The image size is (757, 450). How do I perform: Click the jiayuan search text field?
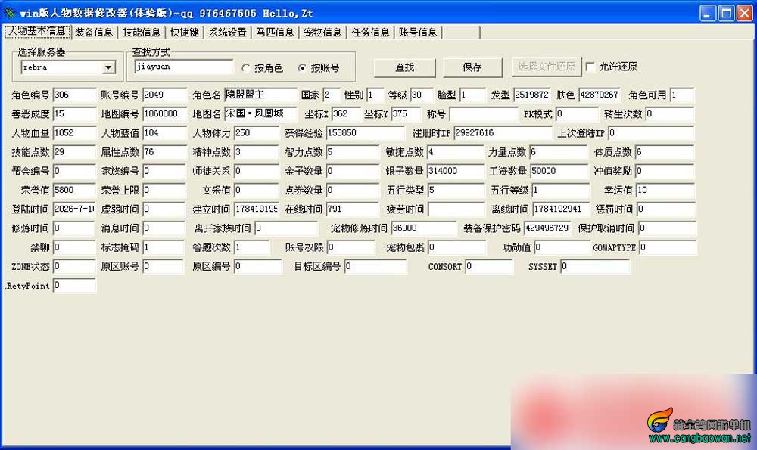(183, 67)
